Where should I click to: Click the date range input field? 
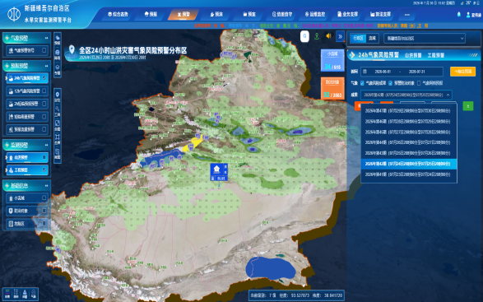[402, 72]
